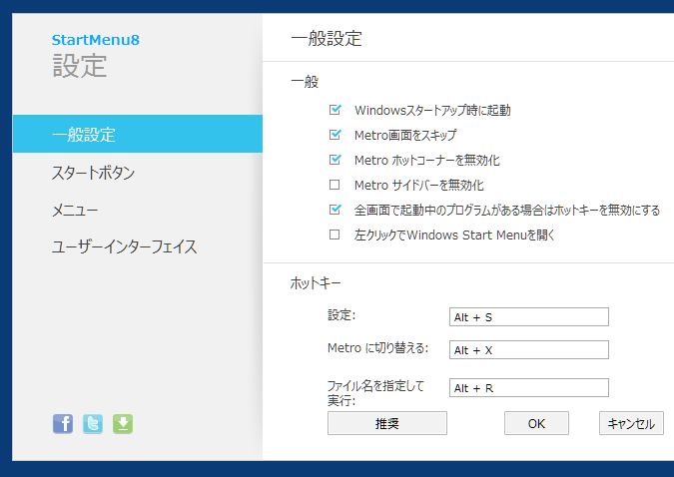The height and width of the screenshot is (477, 674).
Task: Click the Metro に切り替える: label
Action: click(378, 347)
